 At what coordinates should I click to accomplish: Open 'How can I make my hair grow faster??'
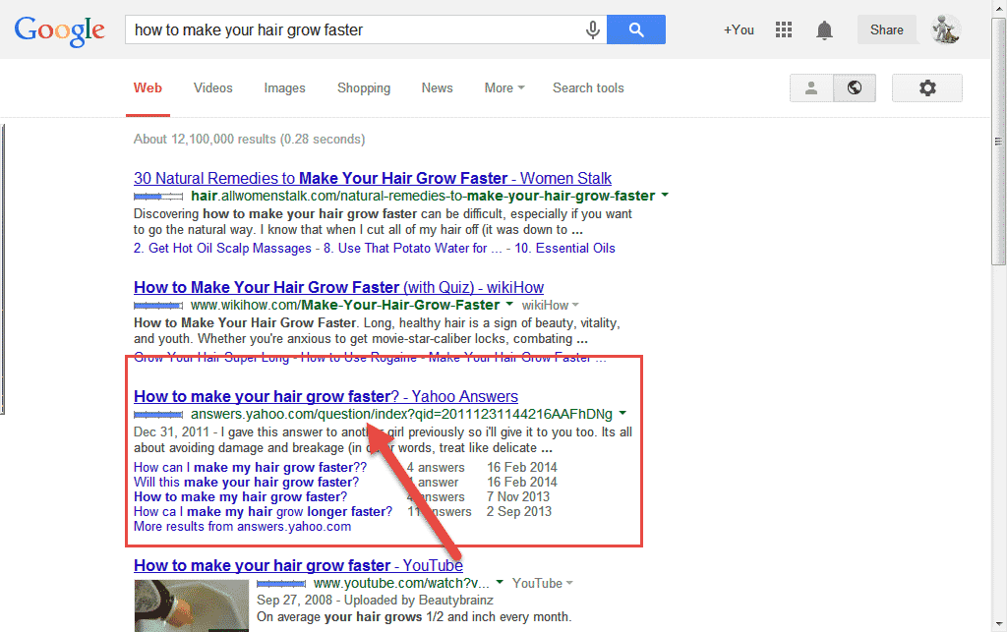coord(250,467)
